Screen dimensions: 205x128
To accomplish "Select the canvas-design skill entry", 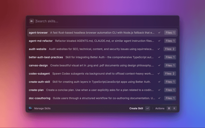I will (38, 65).
